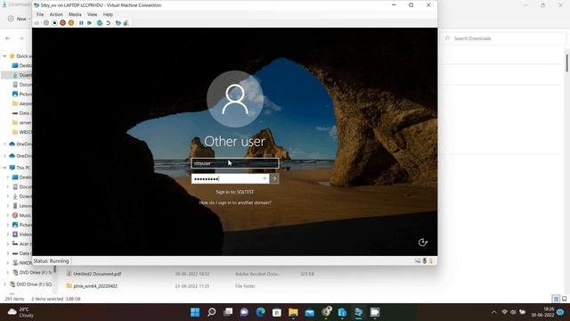Image resolution: width=570 pixels, height=321 pixels.
Task: Click the notification count badge
Action: [560, 312]
